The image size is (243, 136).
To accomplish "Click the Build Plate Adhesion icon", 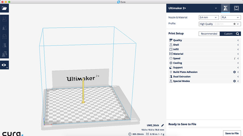I will click(x=171, y=72).
